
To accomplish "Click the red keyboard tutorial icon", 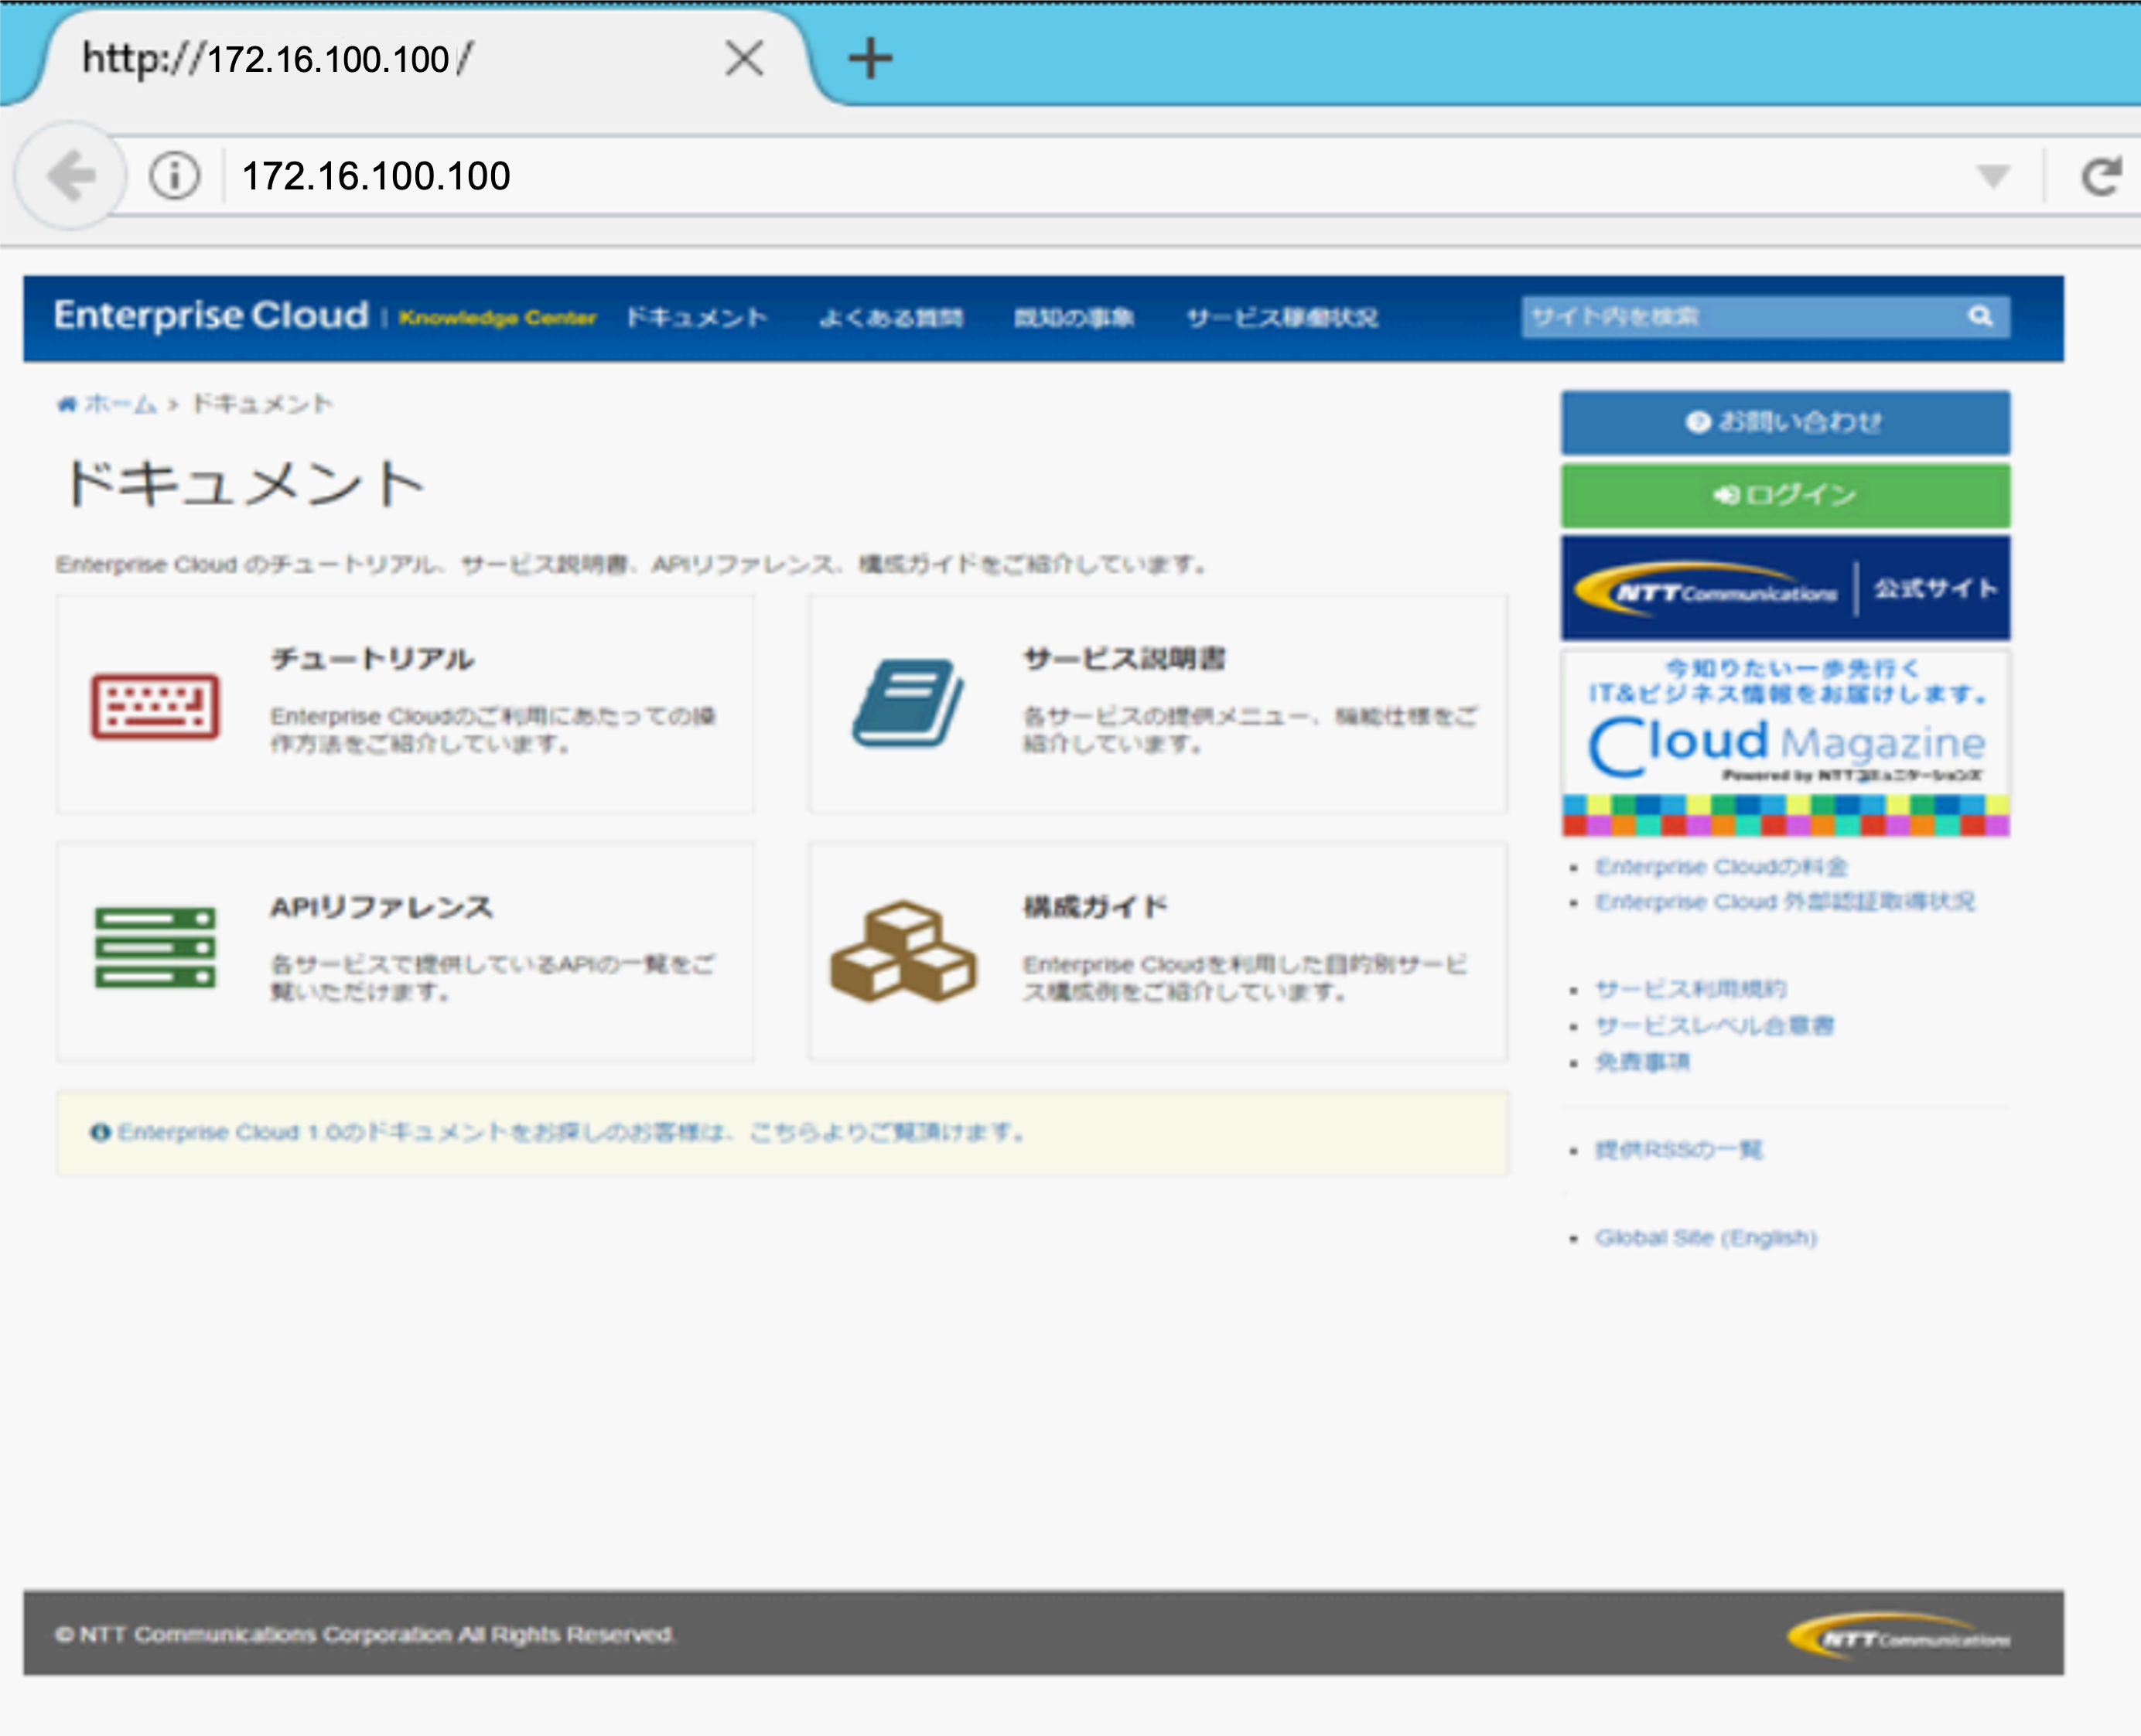I will point(155,706).
